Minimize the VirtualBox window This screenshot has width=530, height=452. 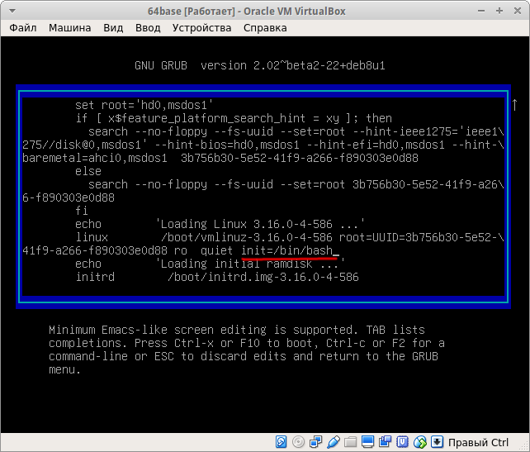point(481,12)
